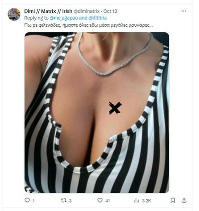
Task: Like the post with the heart icon
Action: (100, 201)
